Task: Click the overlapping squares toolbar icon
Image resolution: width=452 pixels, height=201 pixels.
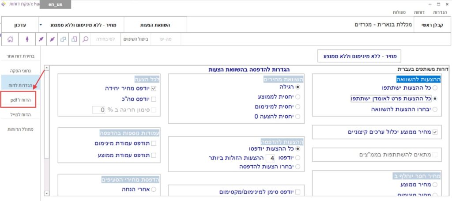Action: point(63,39)
